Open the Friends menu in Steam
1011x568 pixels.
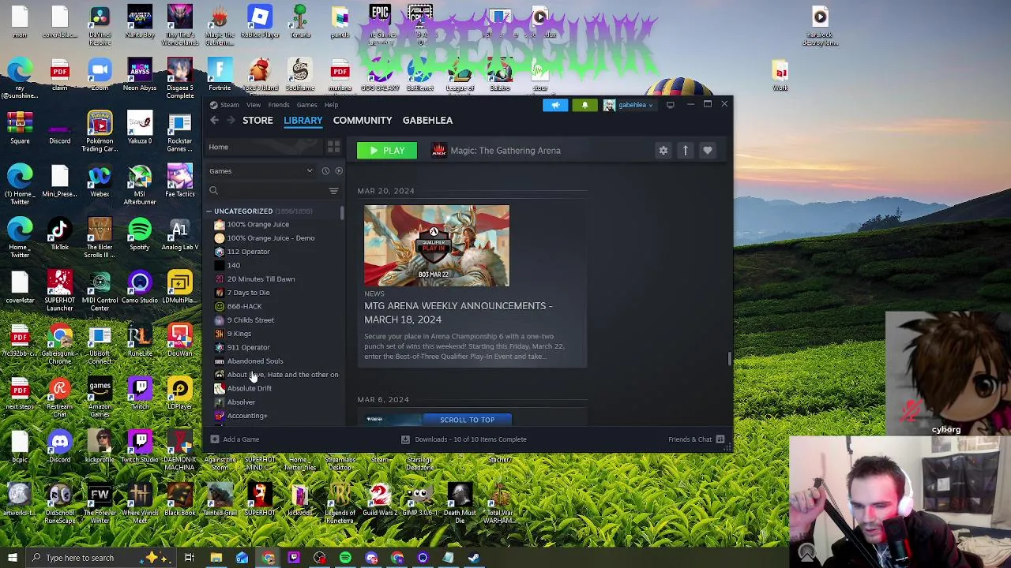(278, 105)
